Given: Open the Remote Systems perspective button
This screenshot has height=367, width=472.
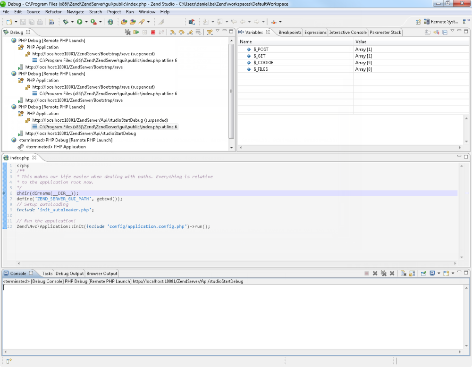Looking at the screenshot, I should (441, 22).
